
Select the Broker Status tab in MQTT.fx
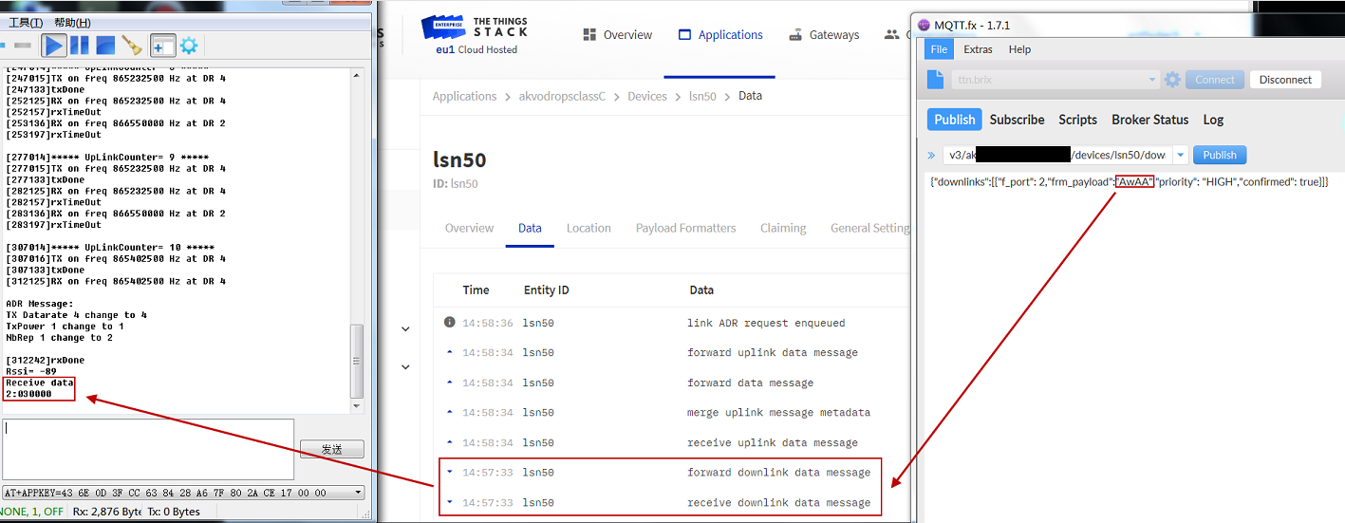(x=1149, y=120)
